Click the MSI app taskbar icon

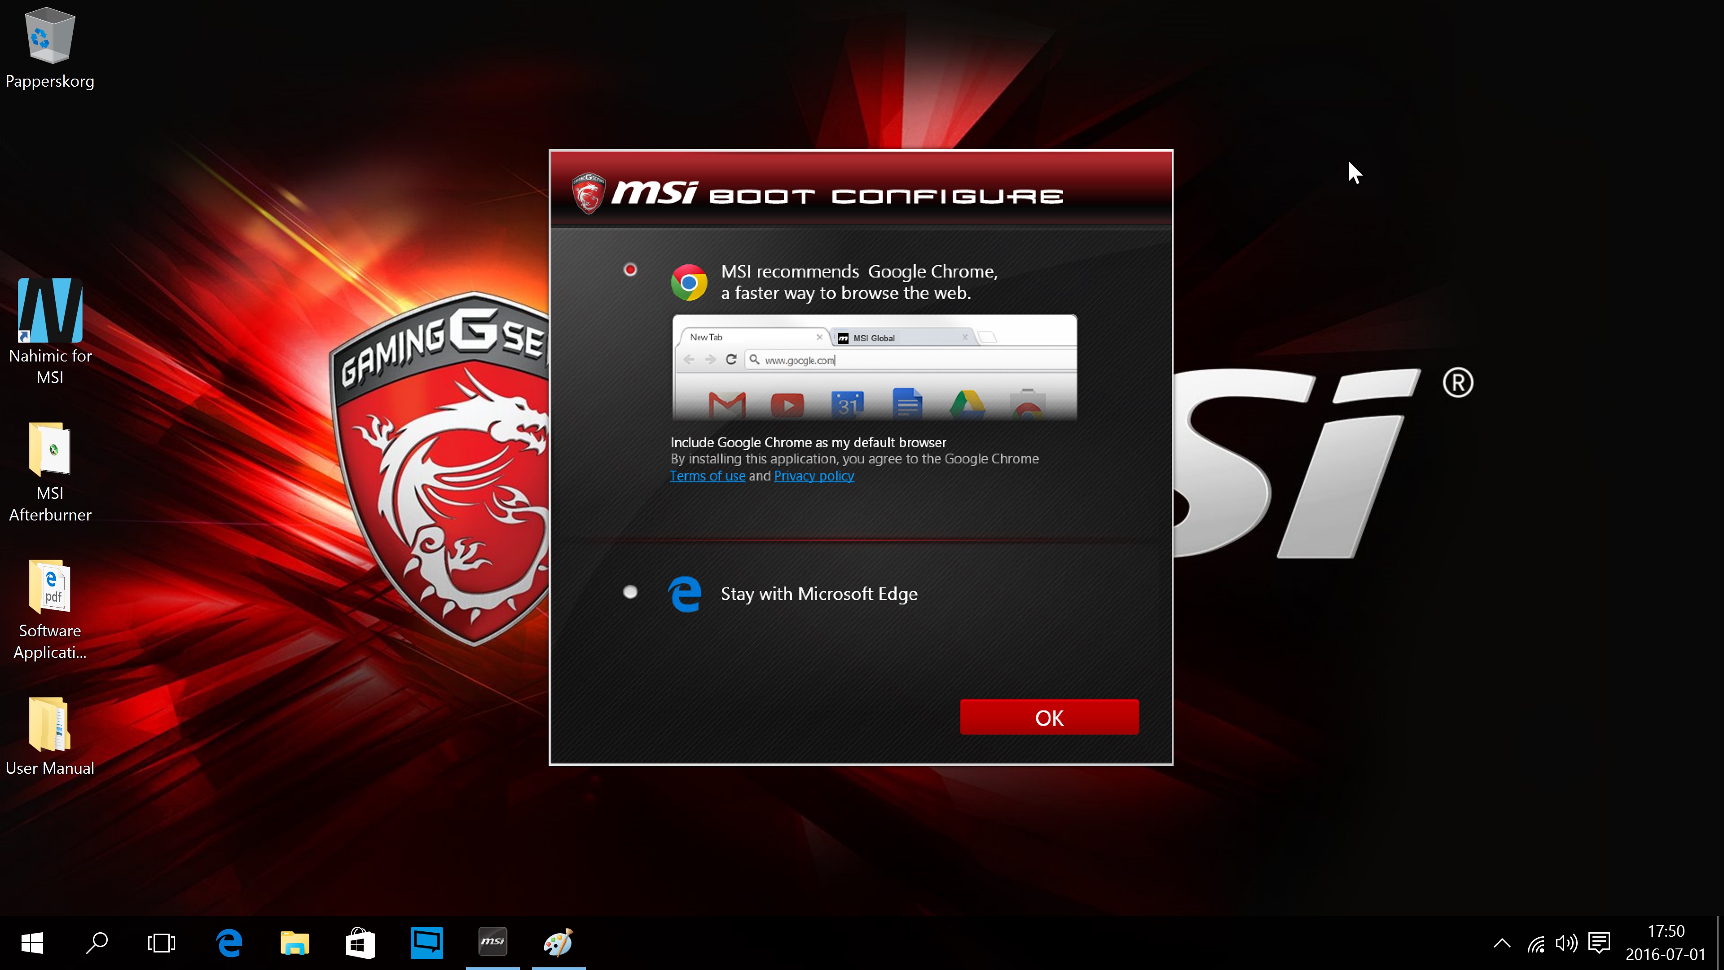(x=493, y=942)
